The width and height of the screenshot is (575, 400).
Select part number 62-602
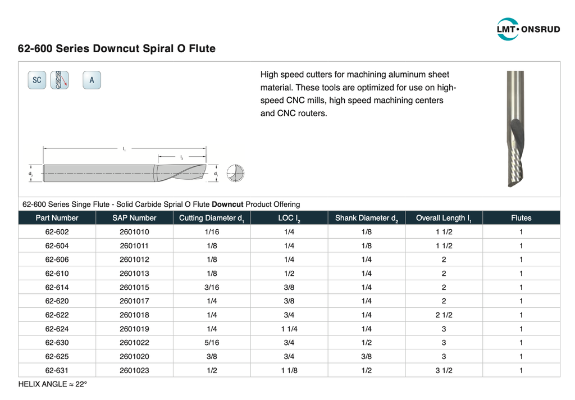click(x=57, y=232)
